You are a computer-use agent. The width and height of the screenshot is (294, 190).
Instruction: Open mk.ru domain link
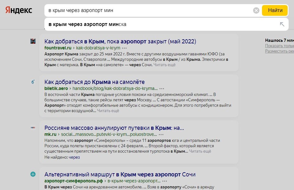[50, 134]
